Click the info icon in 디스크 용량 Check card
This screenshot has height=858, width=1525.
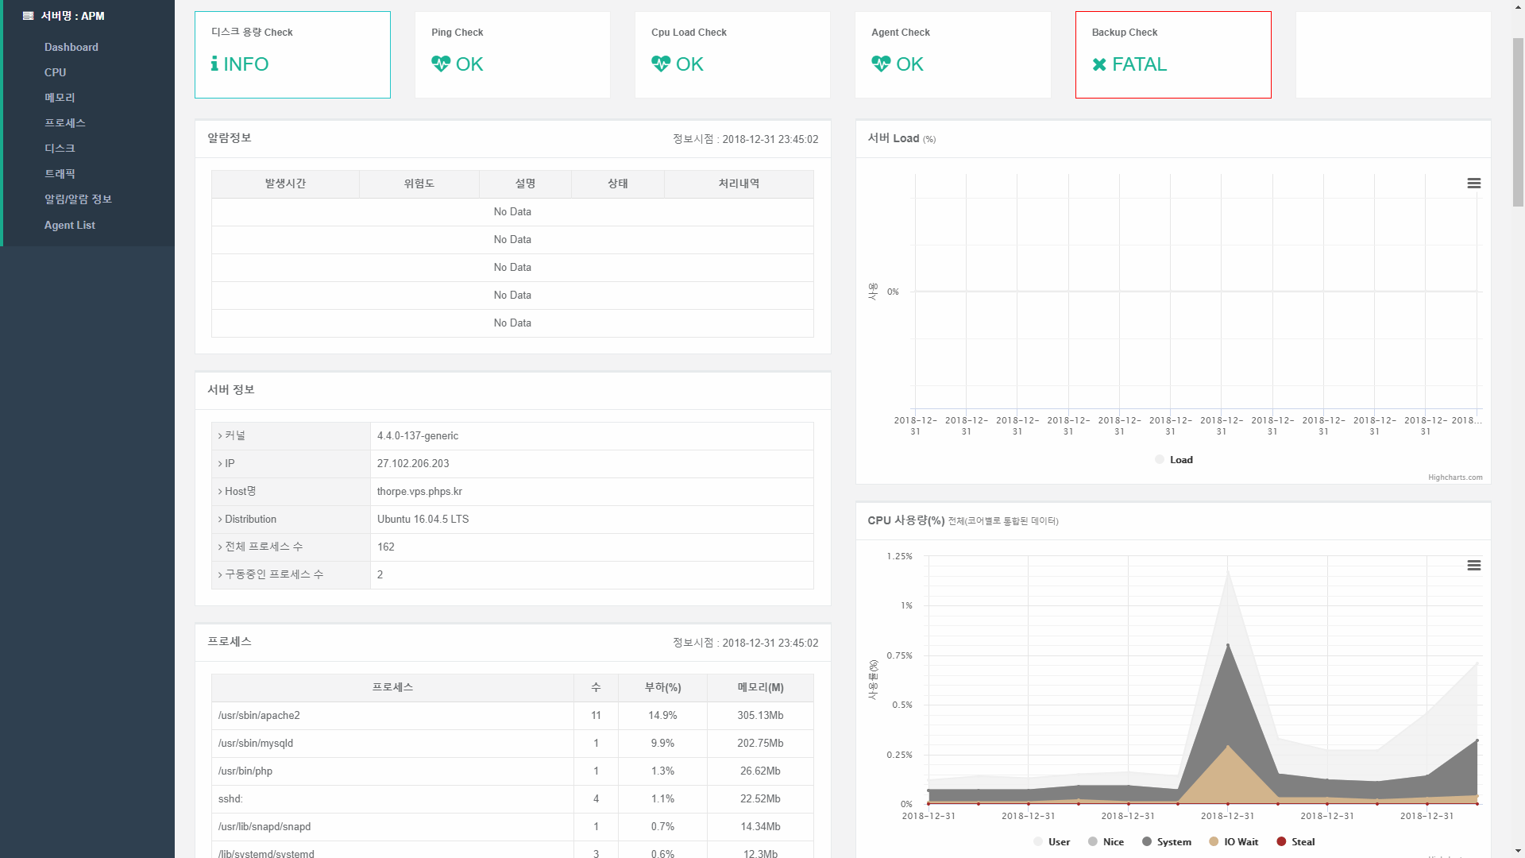[214, 64]
